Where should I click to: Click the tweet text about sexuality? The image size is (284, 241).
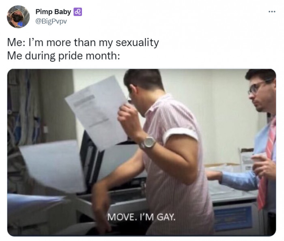coord(83,43)
